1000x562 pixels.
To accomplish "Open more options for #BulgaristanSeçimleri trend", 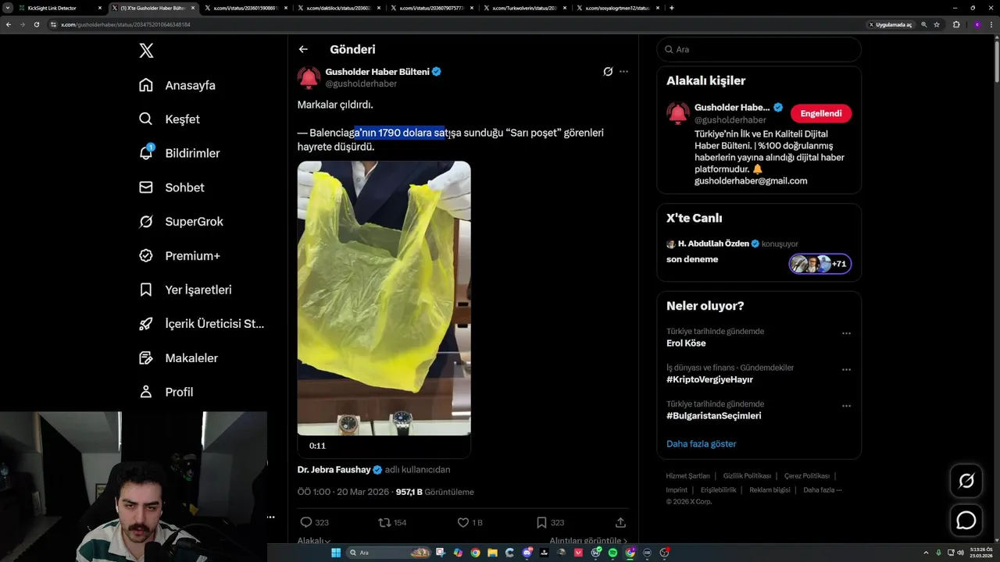I will (x=846, y=406).
